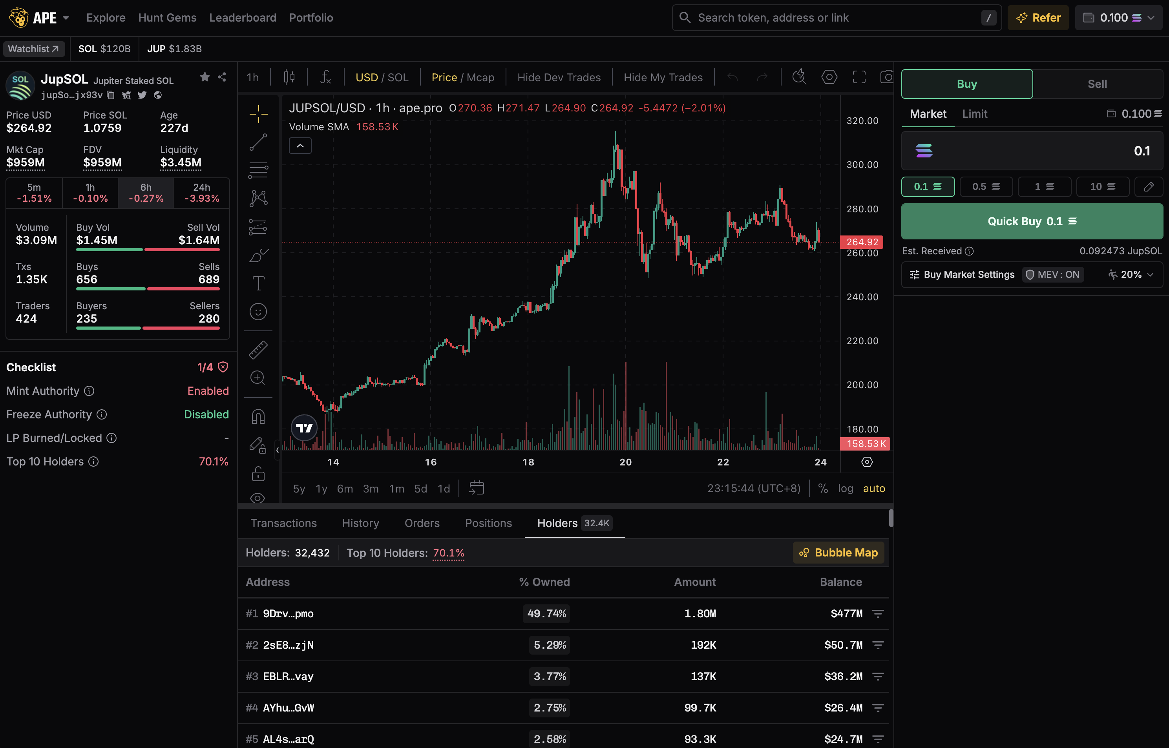Select the patterns drawing tool
Image resolution: width=1169 pixels, height=748 pixels.
[258, 198]
